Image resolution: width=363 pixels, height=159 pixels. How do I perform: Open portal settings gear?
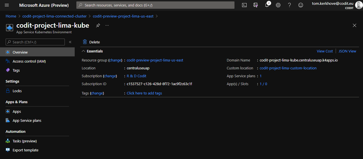[278, 5]
